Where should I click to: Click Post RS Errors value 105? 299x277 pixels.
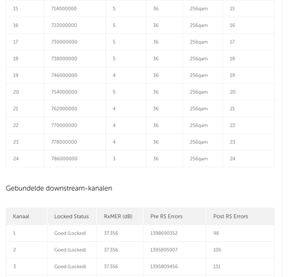tap(217, 250)
